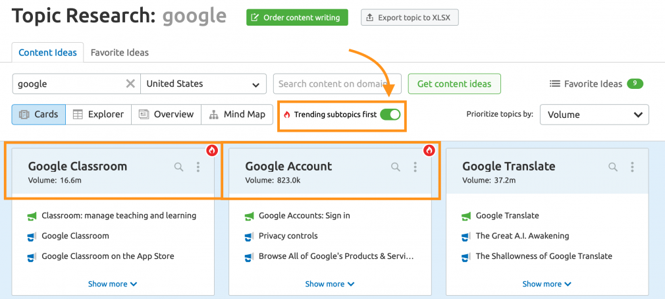The image size is (665, 299).
Task: Open the 'Prioritize topics by' Volume dropdown
Action: [594, 115]
